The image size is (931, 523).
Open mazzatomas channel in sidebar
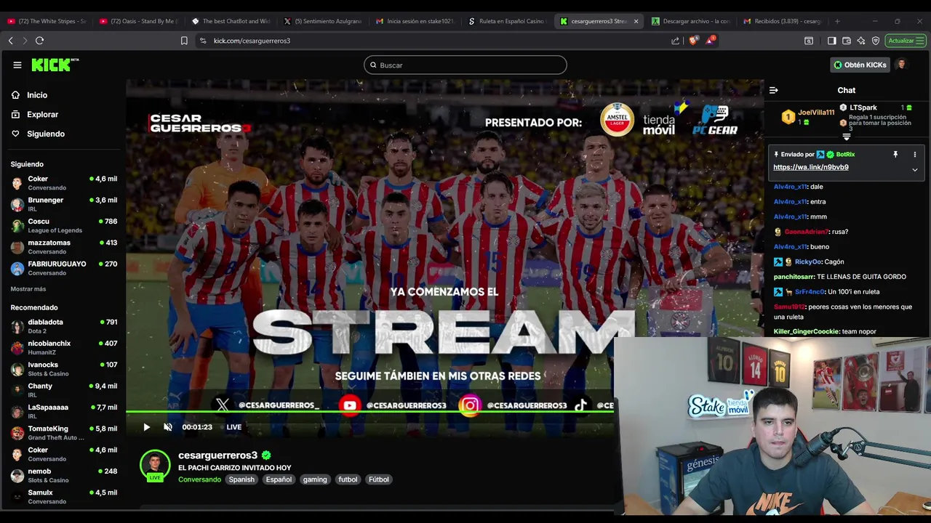pos(64,247)
